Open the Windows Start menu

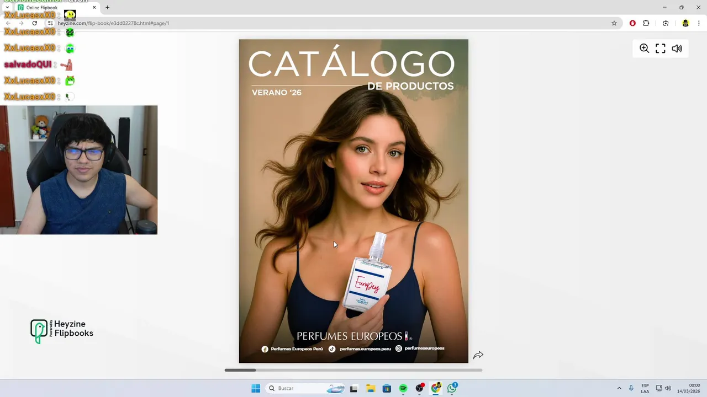256,388
